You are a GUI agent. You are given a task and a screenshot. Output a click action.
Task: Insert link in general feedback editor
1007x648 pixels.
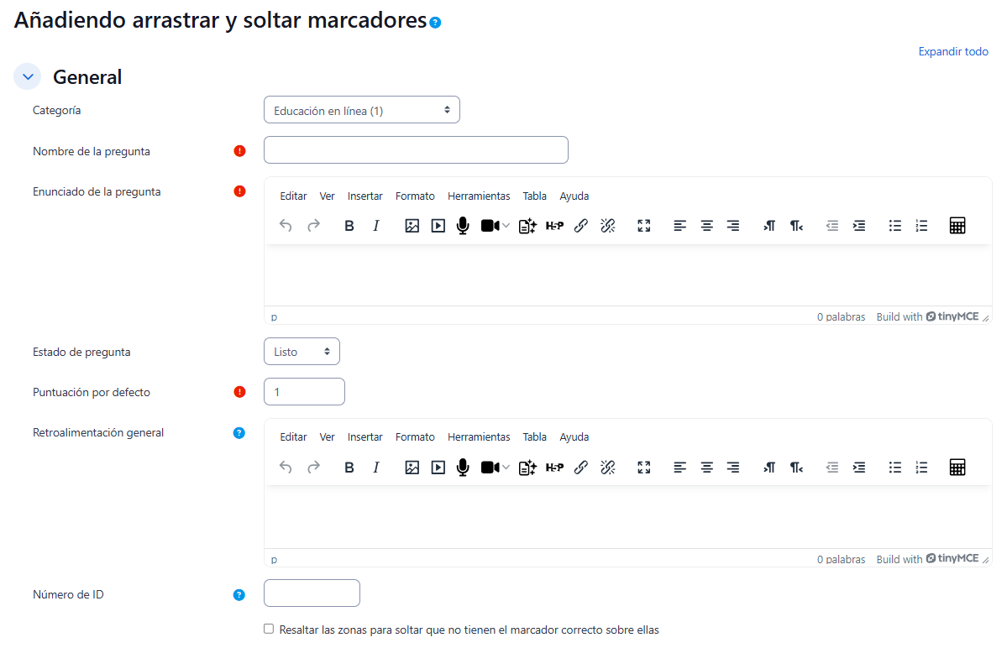[580, 468]
